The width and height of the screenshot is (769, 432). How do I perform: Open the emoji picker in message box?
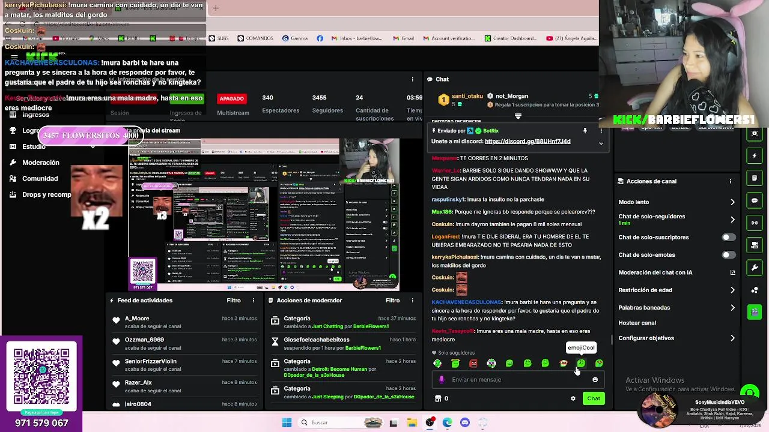pos(595,379)
